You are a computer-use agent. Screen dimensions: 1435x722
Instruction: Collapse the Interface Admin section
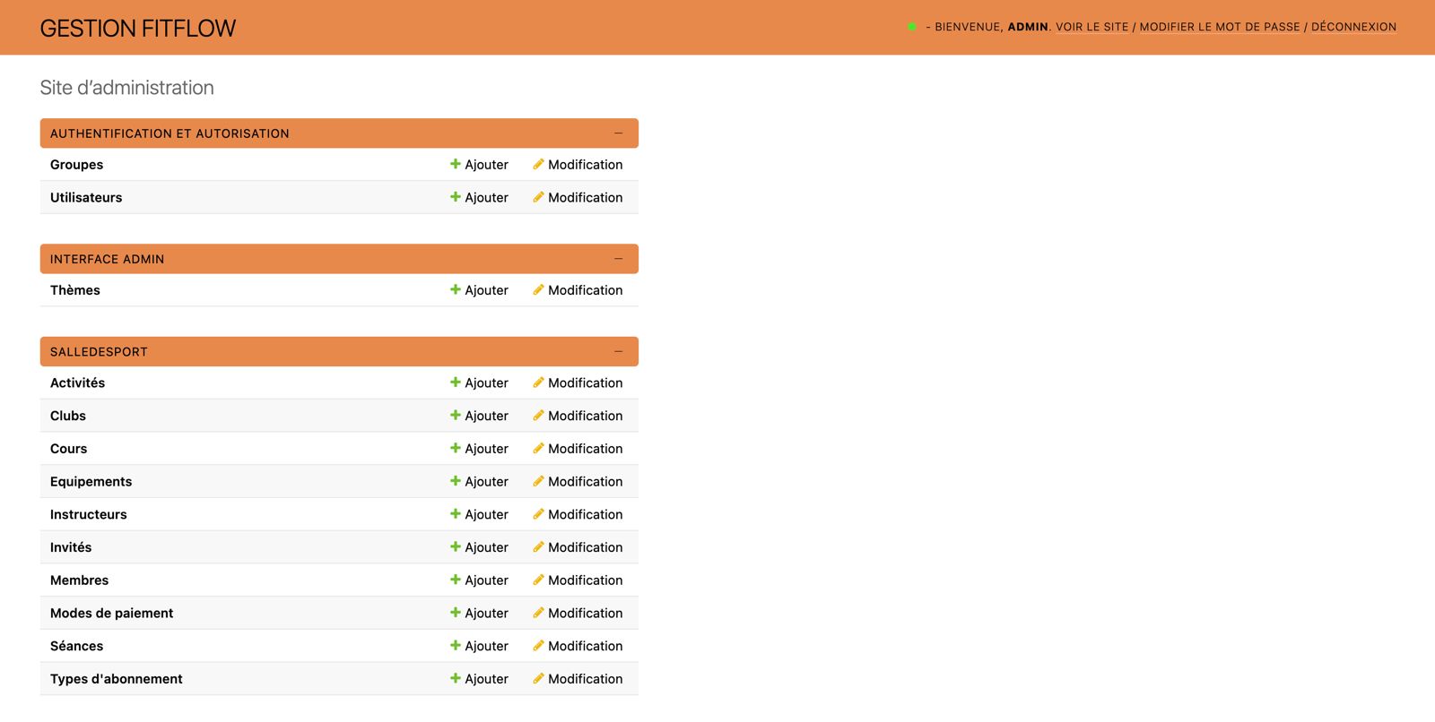click(x=618, y=259)
